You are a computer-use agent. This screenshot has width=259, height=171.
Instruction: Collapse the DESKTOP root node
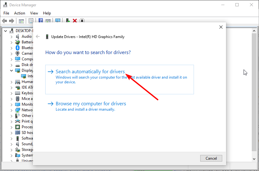pos(5,31)
